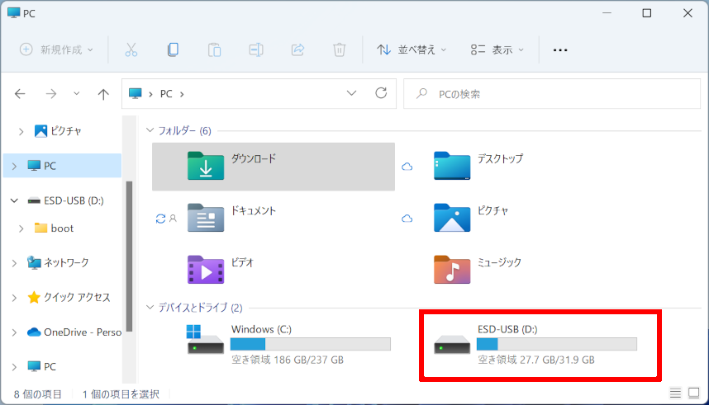709x405 pixels.
Task: Switch to details view in status bar
Action: (676, 393)
